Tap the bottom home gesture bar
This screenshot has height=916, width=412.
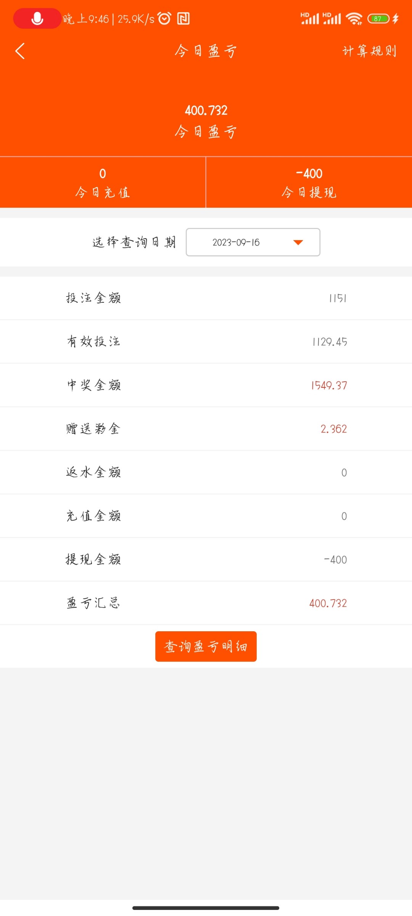206,908
